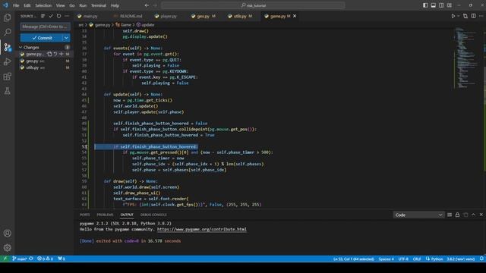
Task: Open the notifications bell in status bar
Action: coord(481,259)
